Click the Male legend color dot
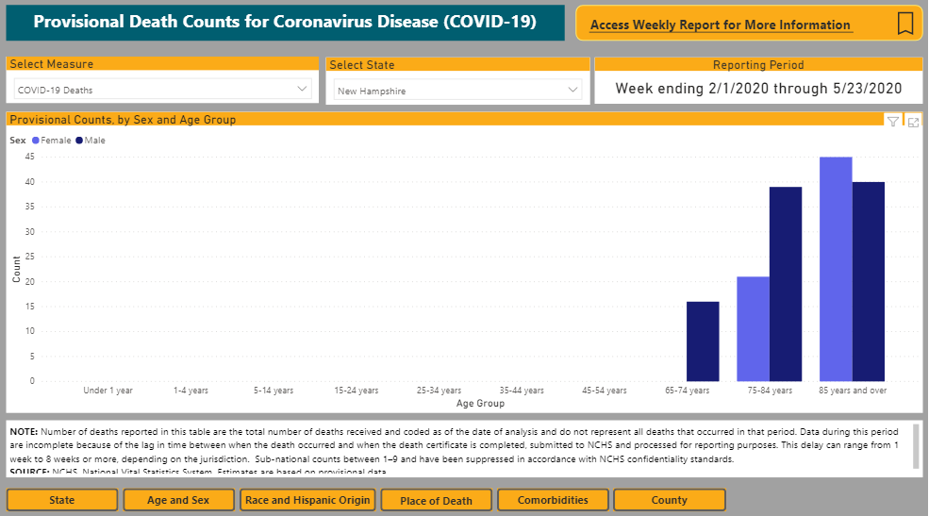The width and height of the screenshot is (929, 516). (80, 141)
